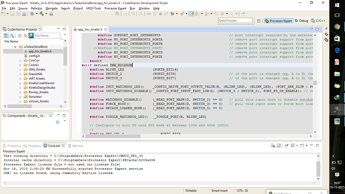Expand the KinetisDesignStudio folder

coord(20,88)
